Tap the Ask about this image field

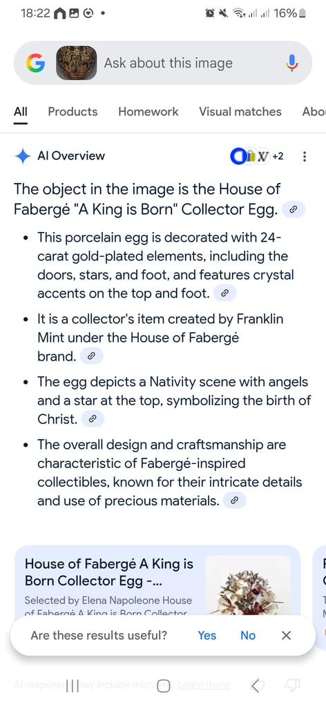169,63
